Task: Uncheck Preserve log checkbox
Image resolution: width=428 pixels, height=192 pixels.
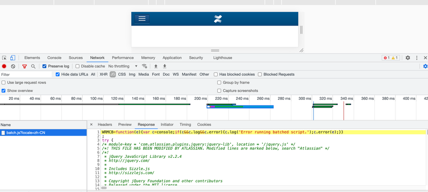Action: [45, 66]
